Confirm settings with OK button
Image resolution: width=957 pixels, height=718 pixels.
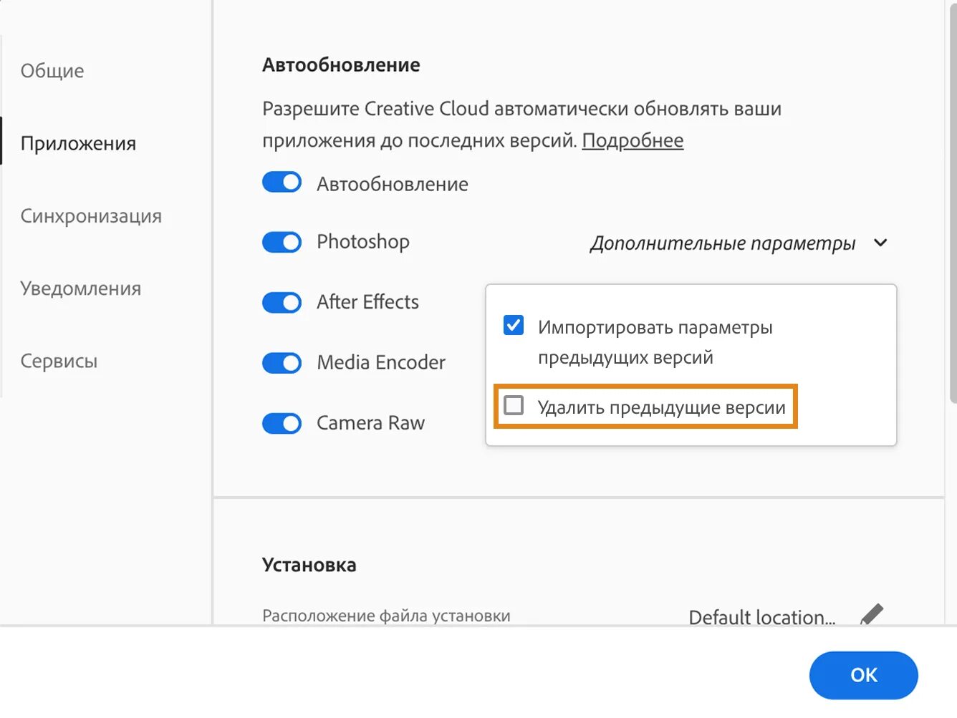coord(863,675)
